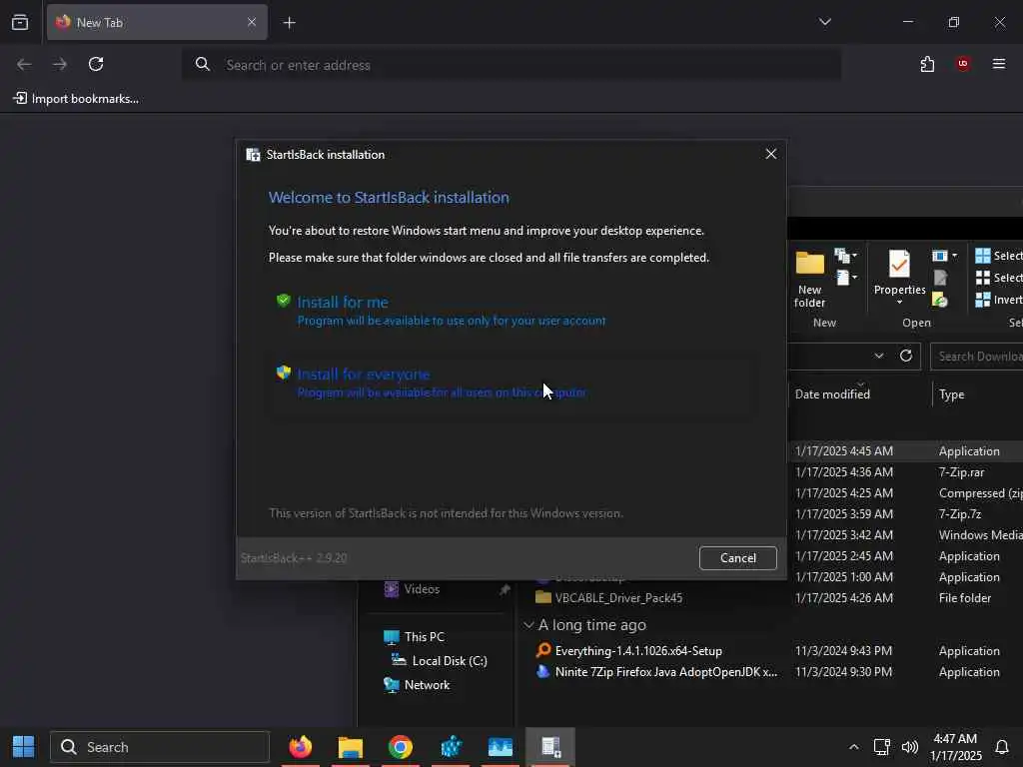Click Import bookmarks link

(x=76, y=99)
